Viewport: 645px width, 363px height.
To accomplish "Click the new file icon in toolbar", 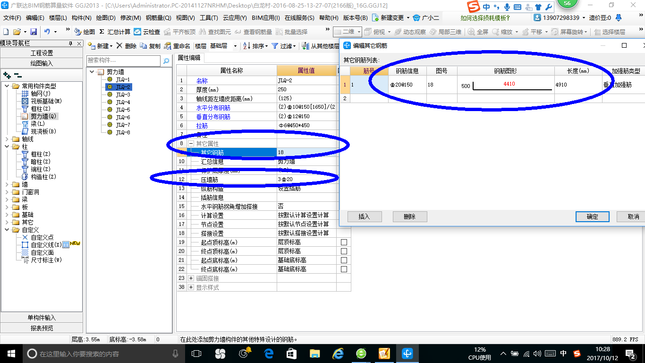I will [x=6, y=32].
